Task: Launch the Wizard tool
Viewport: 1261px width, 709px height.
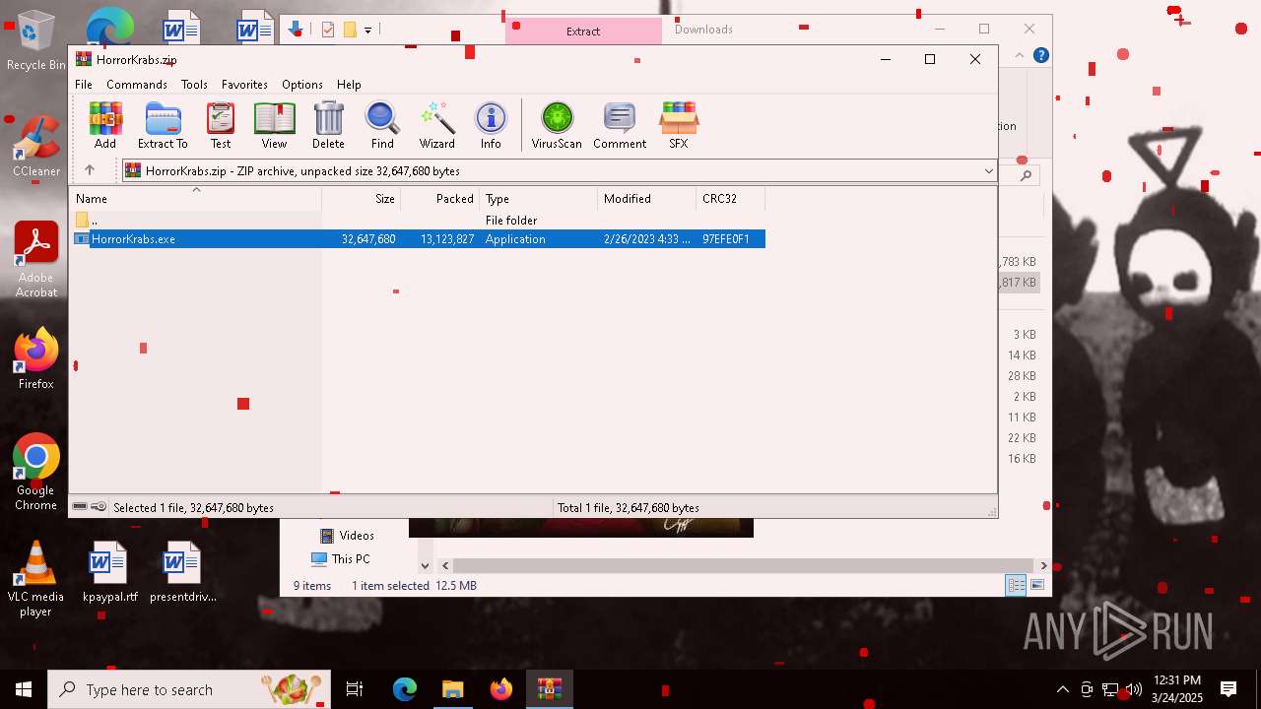Action: pos(436,125)
